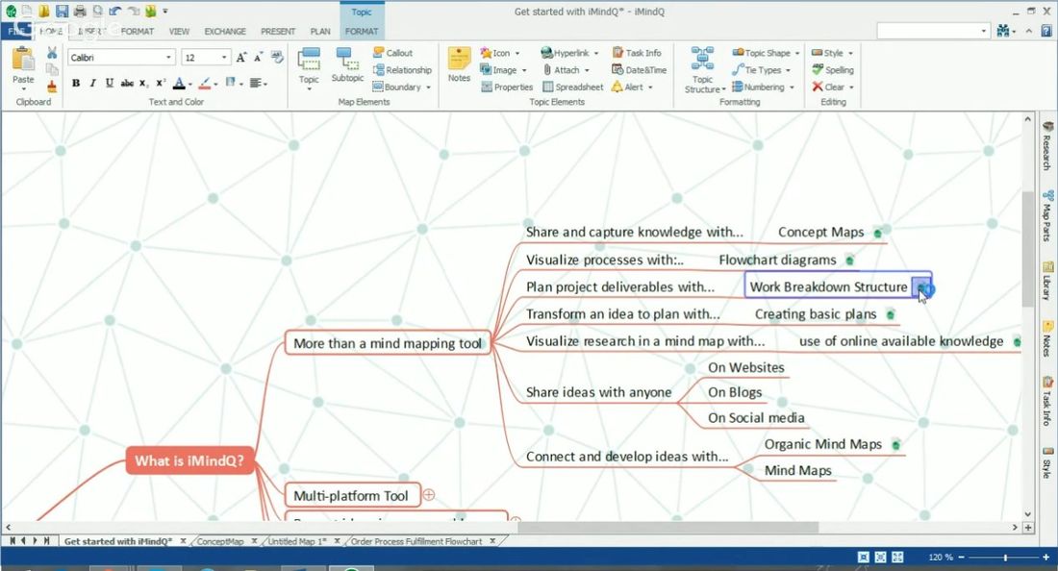Click the zoom out minus button

point(962,558)
